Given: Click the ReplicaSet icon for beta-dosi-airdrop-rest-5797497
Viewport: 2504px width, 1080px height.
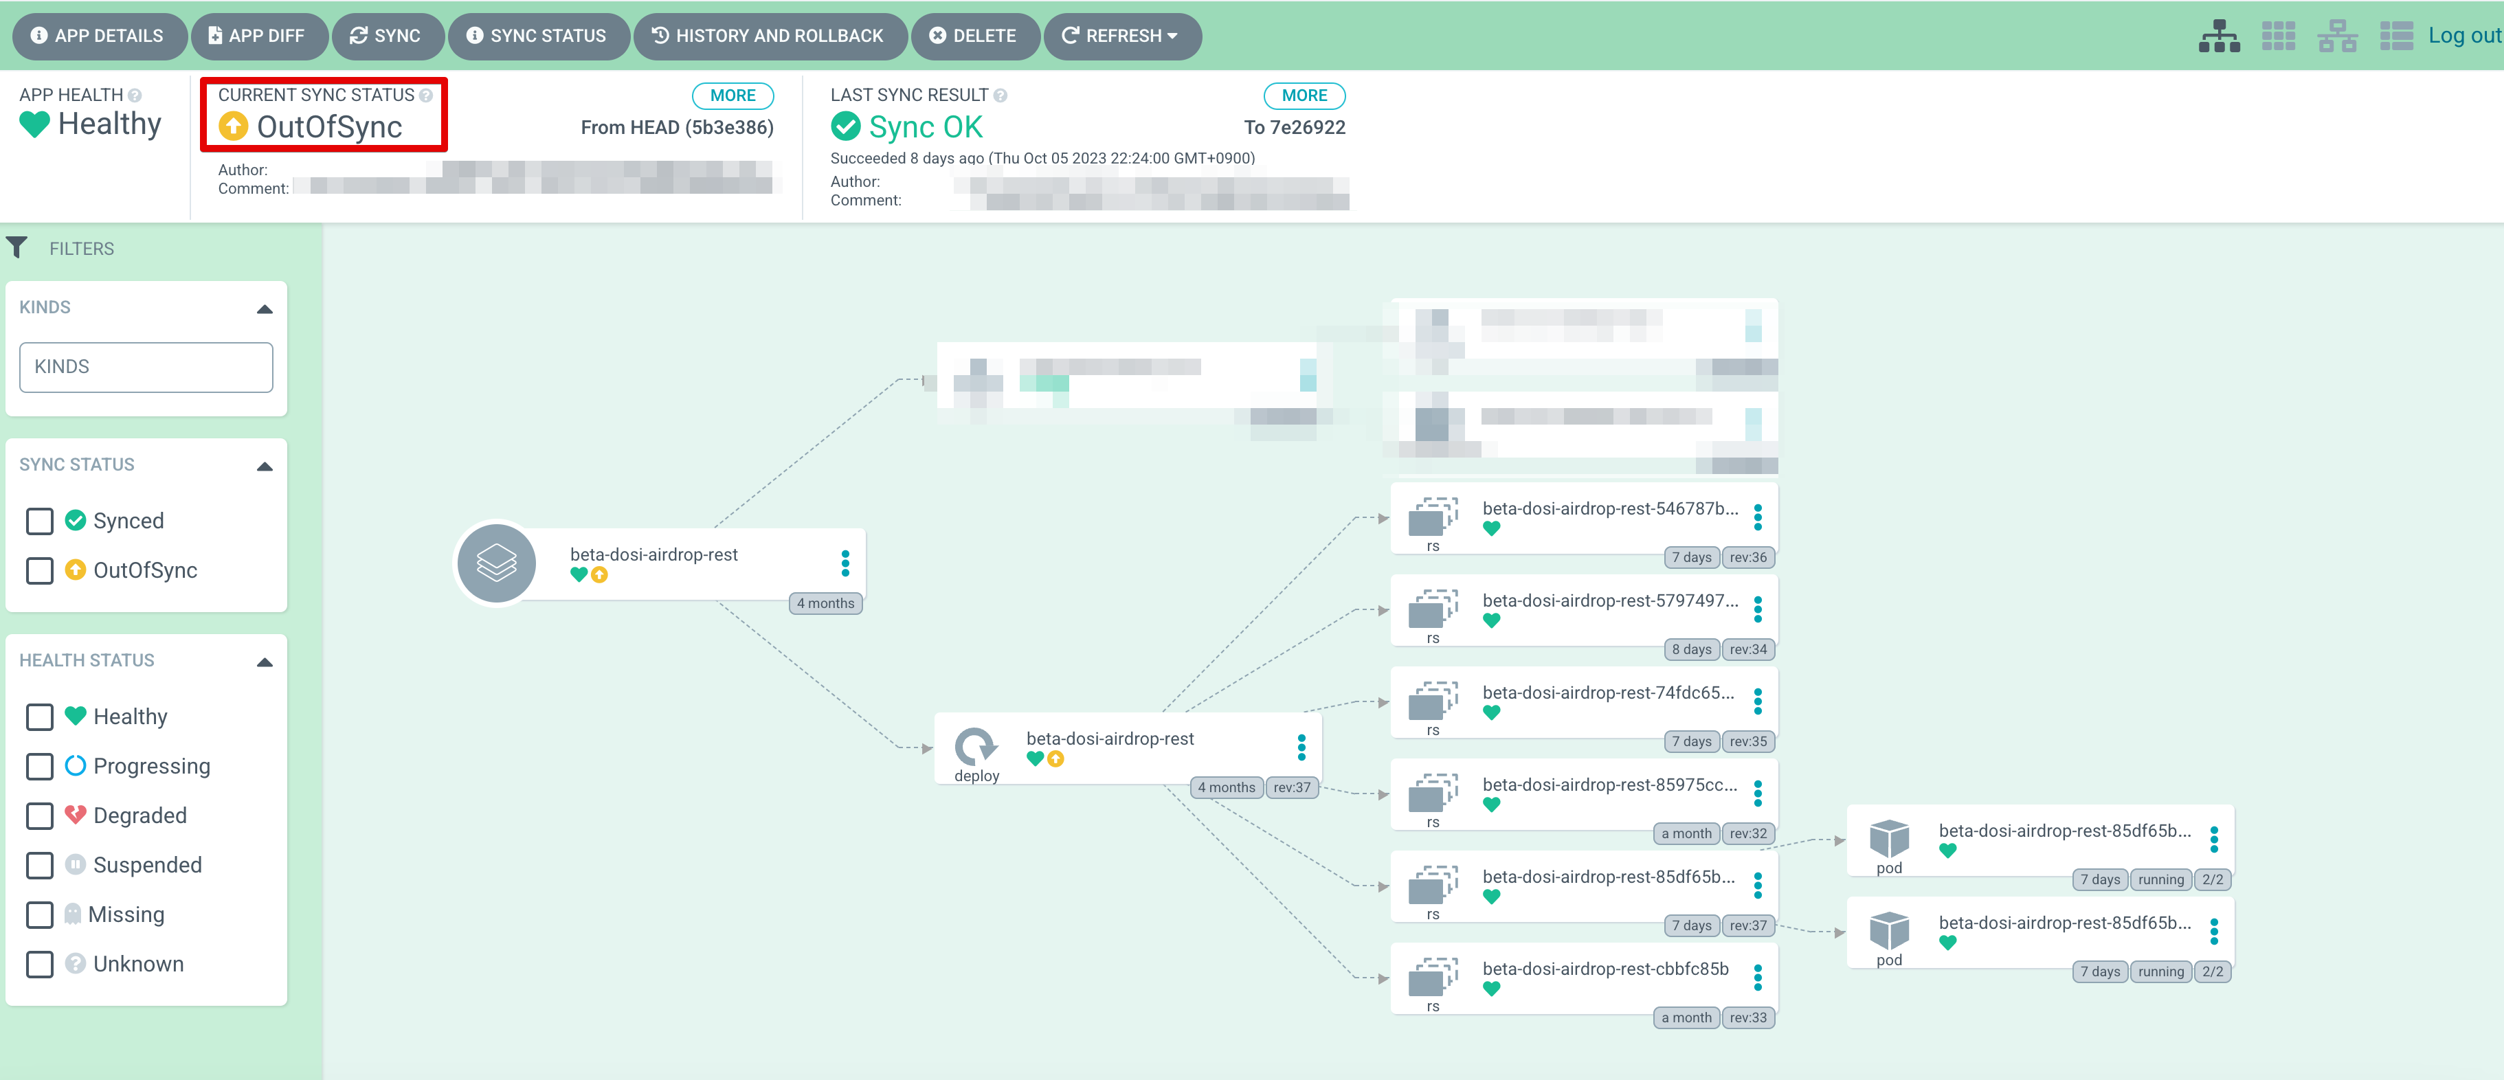Looking at the screenshot, I should tap(1433, 609).
